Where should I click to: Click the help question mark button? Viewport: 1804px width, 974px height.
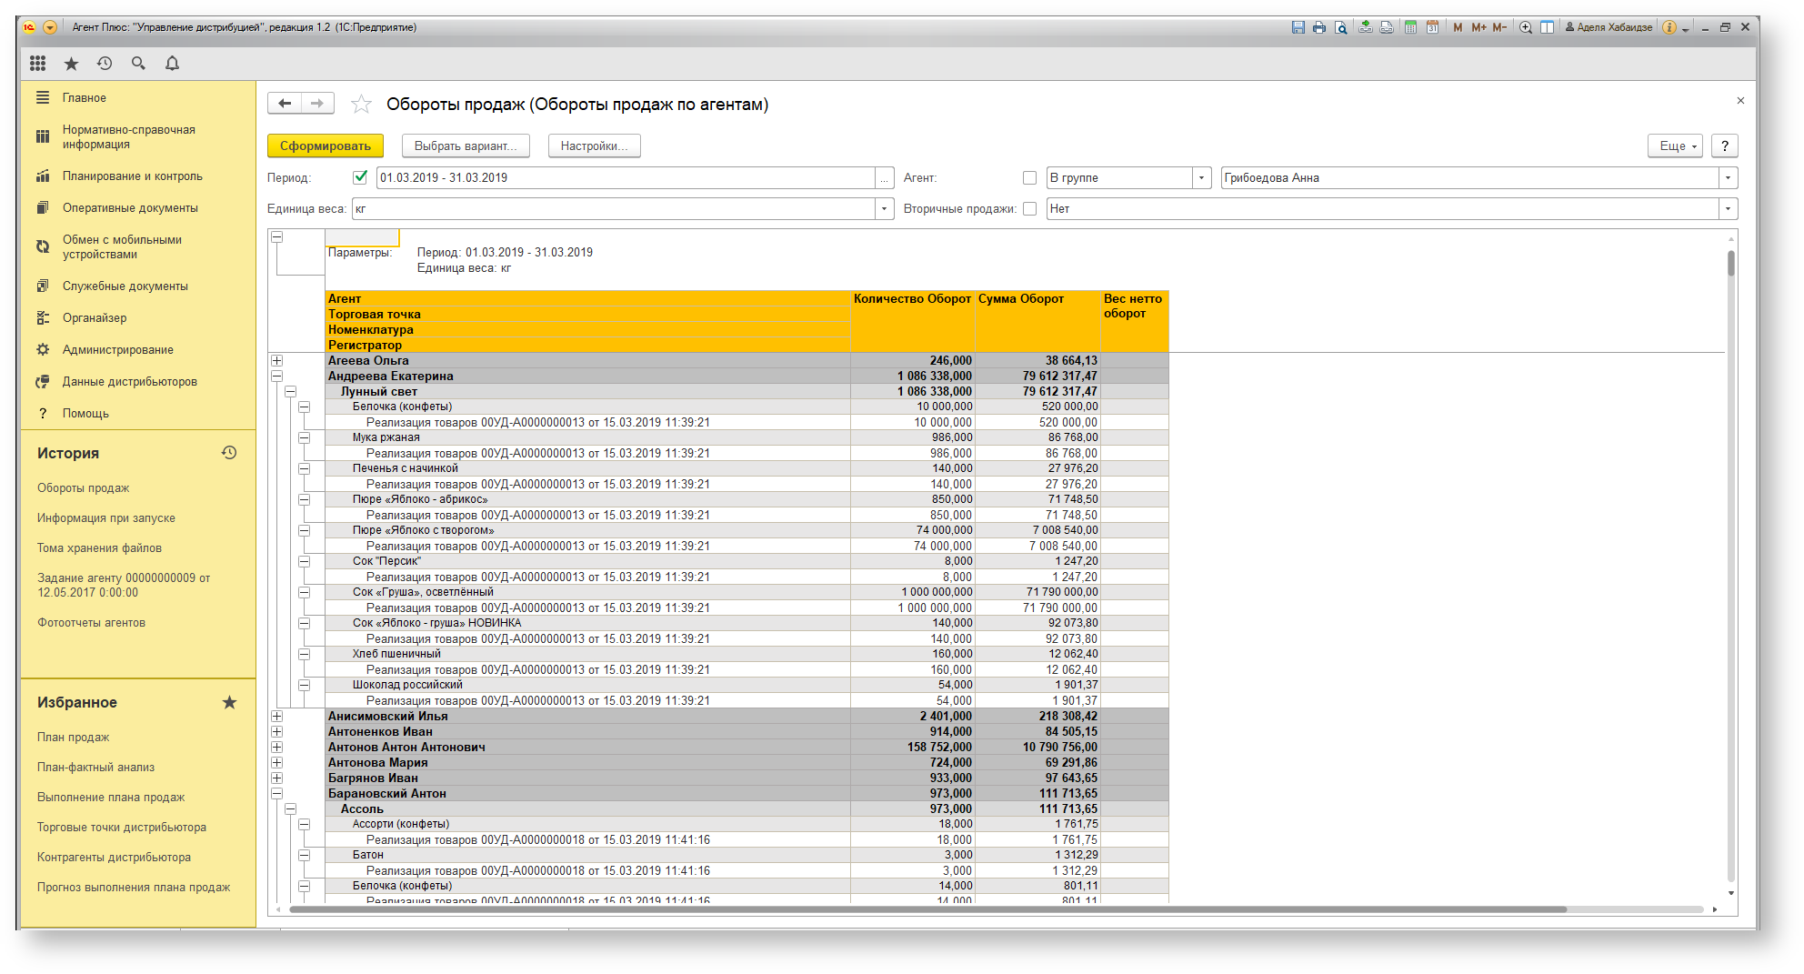(x=1725, y=146)
